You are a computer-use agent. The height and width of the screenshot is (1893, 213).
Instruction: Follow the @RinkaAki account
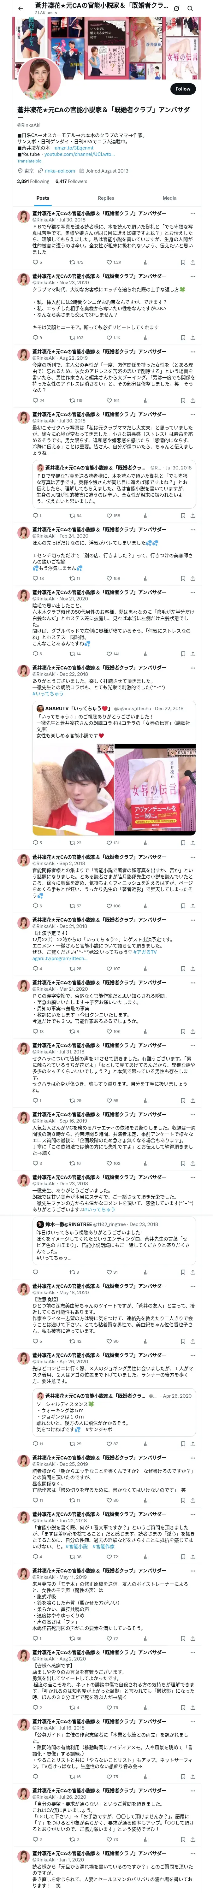pos(183,89)
